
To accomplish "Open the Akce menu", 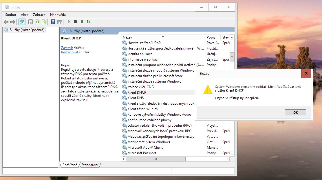I will click(25, 15).
